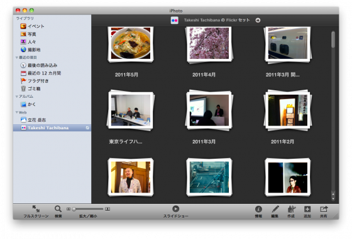
Task: Click the 東京ライフハ... caption text
Action: [126, 142]
